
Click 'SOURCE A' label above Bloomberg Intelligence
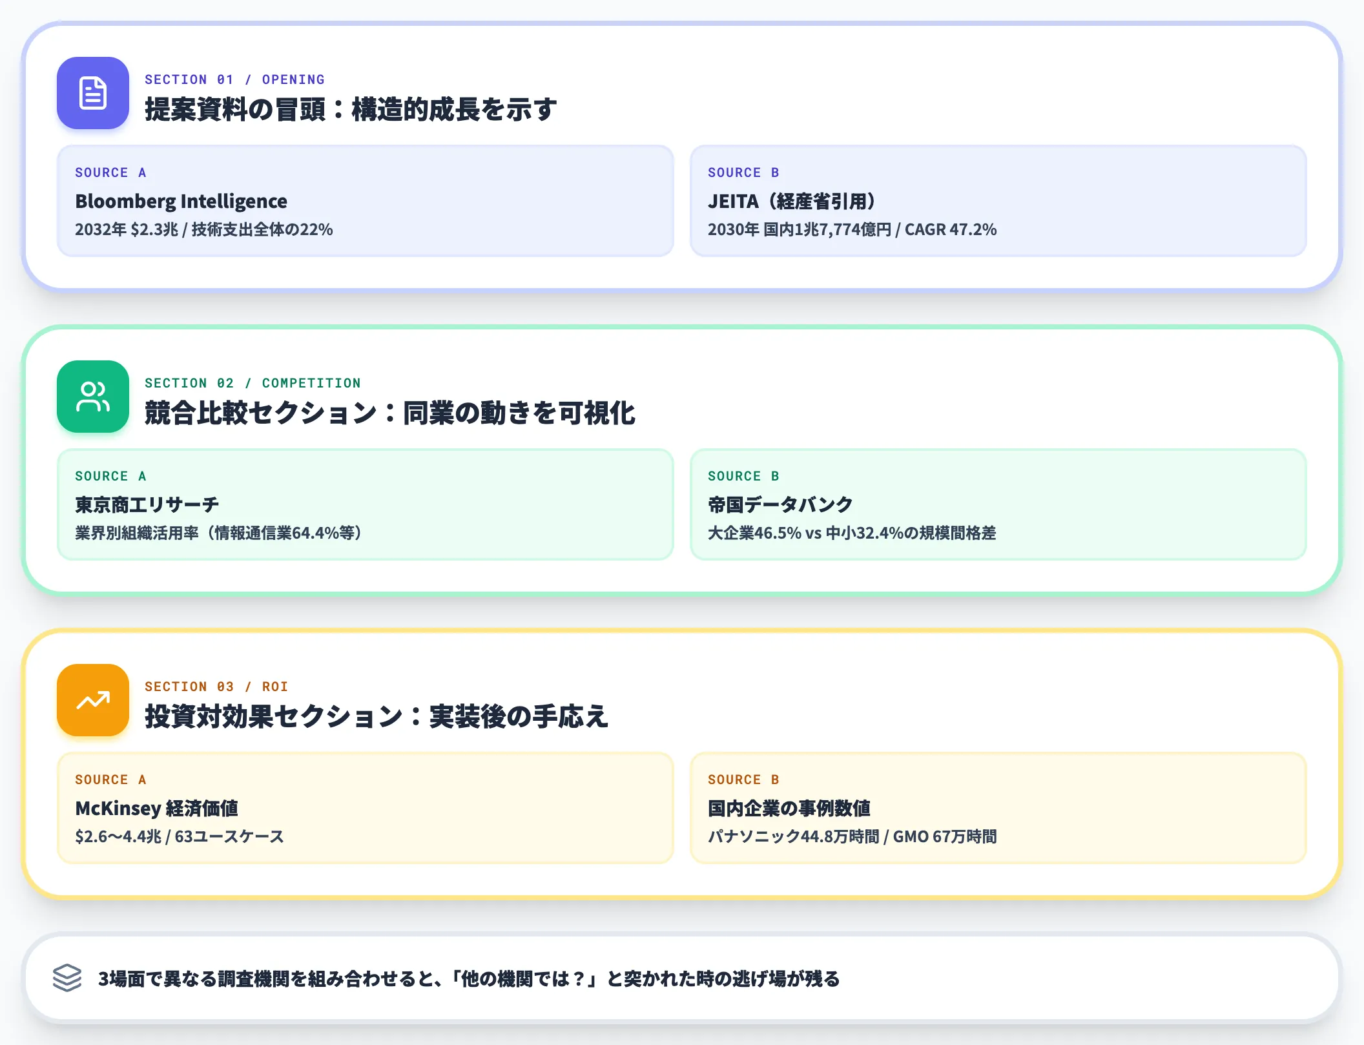(x=110, y=172)
